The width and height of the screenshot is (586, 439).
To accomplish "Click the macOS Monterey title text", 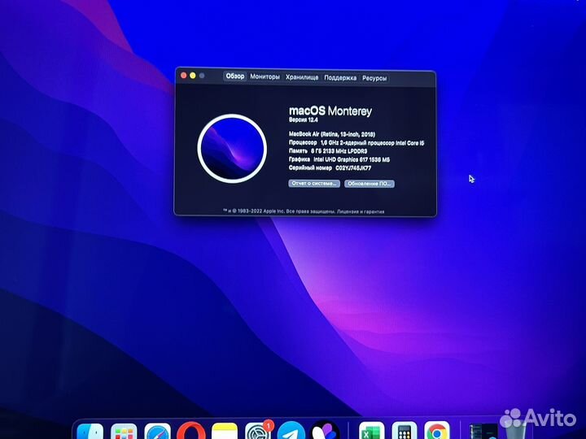I will click(x=330, y=111).
